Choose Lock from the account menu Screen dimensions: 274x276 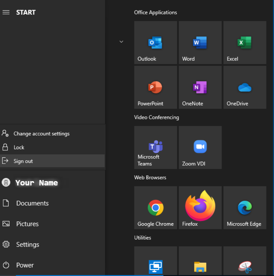click(19, 147)
